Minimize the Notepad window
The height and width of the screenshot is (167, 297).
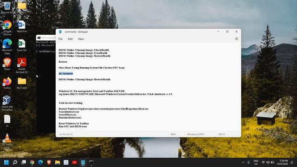pyautogui.click(x=219, y=32)
